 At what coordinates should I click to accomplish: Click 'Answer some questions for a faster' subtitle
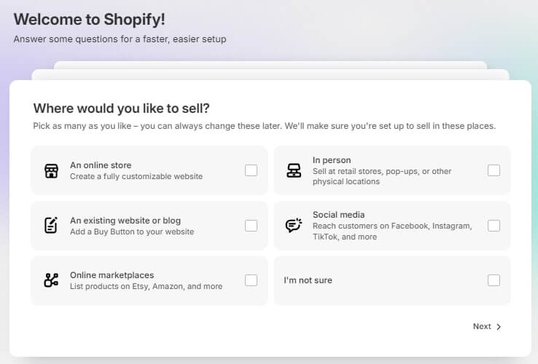(x=120, y=39)
